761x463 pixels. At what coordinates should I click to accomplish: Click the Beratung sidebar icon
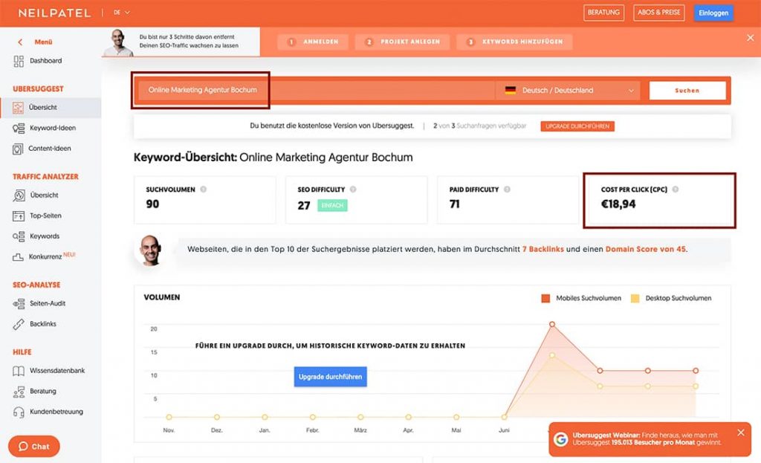[x=19, y=392]
